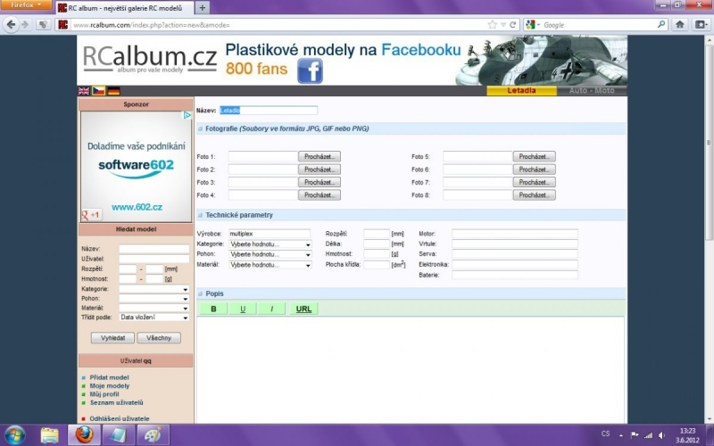This screenshot has height=446, width=714.
Task: Open the Kategorie dropdown in technical parameters
Action: tap(270, 244)
